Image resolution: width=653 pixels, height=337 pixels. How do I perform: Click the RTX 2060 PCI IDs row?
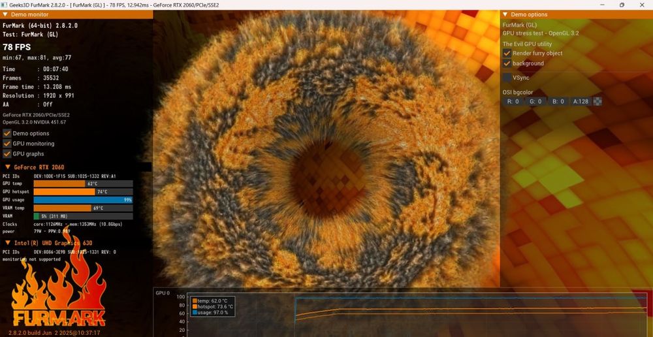[x=59, y=176]
